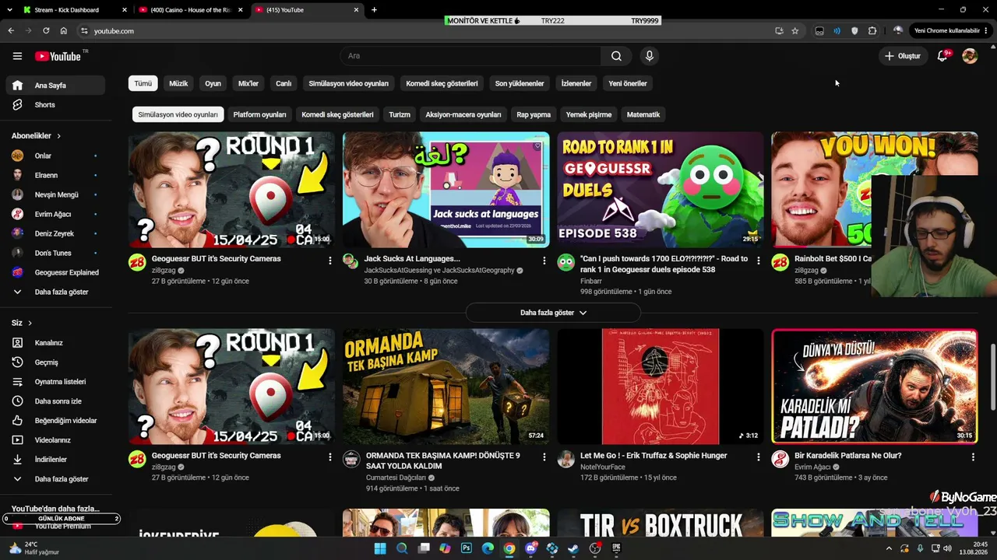997x560 pixels.
Task: Open the YouTube account avatar menu
Action: [x=970, y=56]
